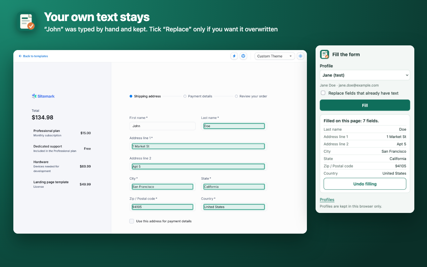
Task: Click the Sitemark logo
Action: coord(43,96)
